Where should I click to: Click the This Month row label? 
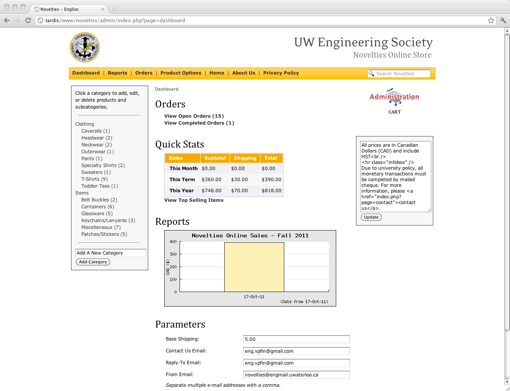(183, 169)
